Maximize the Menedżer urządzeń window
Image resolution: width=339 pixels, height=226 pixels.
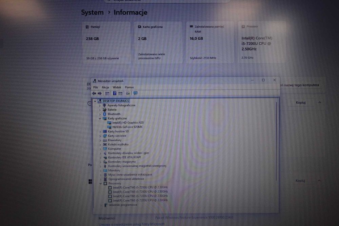click(263, 80)
